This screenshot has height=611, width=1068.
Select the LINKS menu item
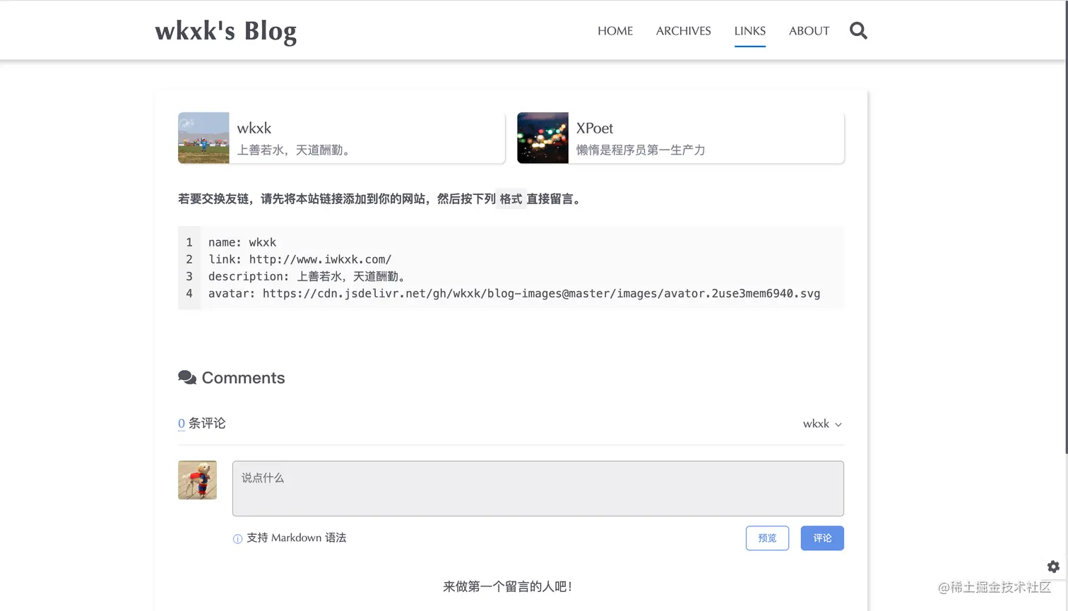749,31
